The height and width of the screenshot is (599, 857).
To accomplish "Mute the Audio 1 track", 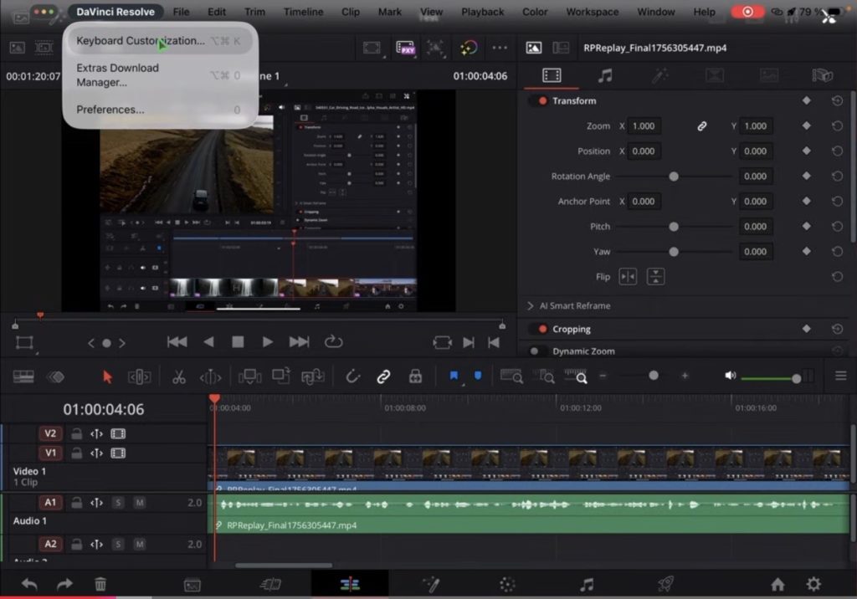I will coord(141,502).
